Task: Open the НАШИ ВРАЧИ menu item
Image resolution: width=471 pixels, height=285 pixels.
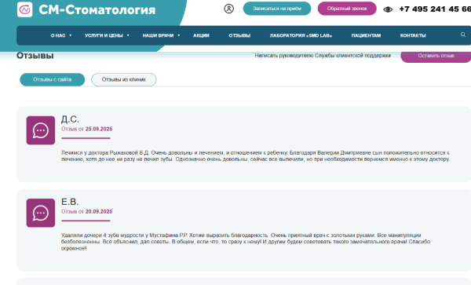Action: [158, 35]
